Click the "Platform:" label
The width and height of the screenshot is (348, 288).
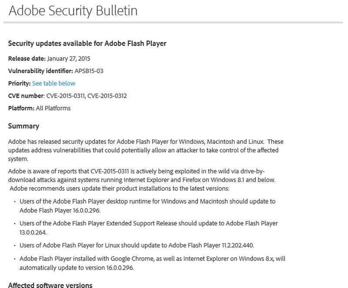21,108
